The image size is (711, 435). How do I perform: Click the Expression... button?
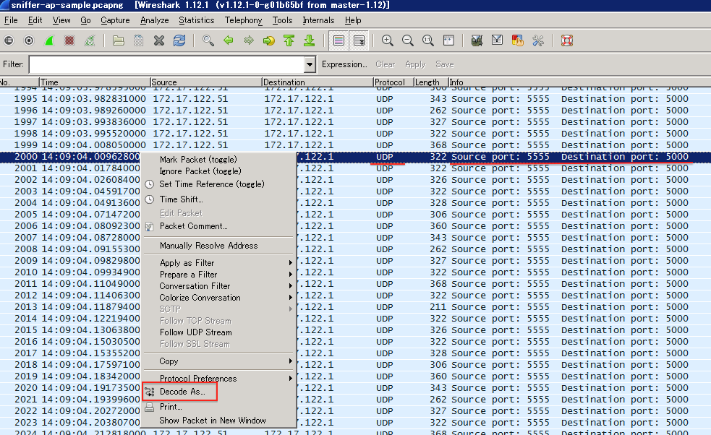pos(344,64)
